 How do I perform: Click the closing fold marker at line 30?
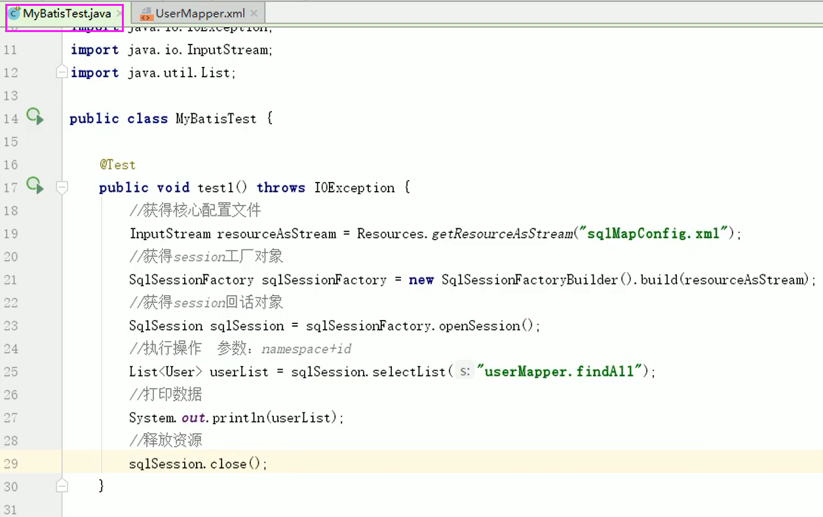click(62, 486)
